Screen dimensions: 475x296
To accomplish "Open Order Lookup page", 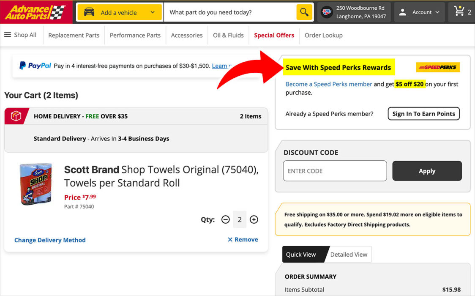I will coord(324,35).
